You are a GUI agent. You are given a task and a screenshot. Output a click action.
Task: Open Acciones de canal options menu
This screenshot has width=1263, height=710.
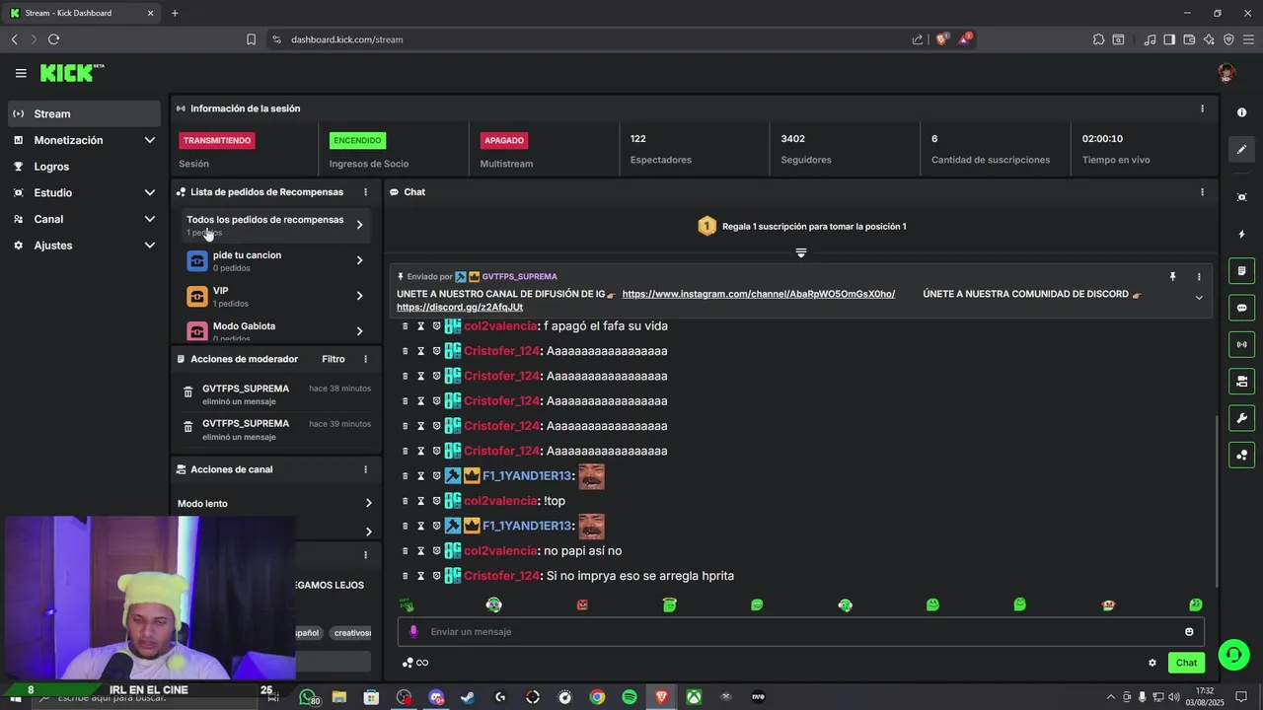click(x=365, y=469)
